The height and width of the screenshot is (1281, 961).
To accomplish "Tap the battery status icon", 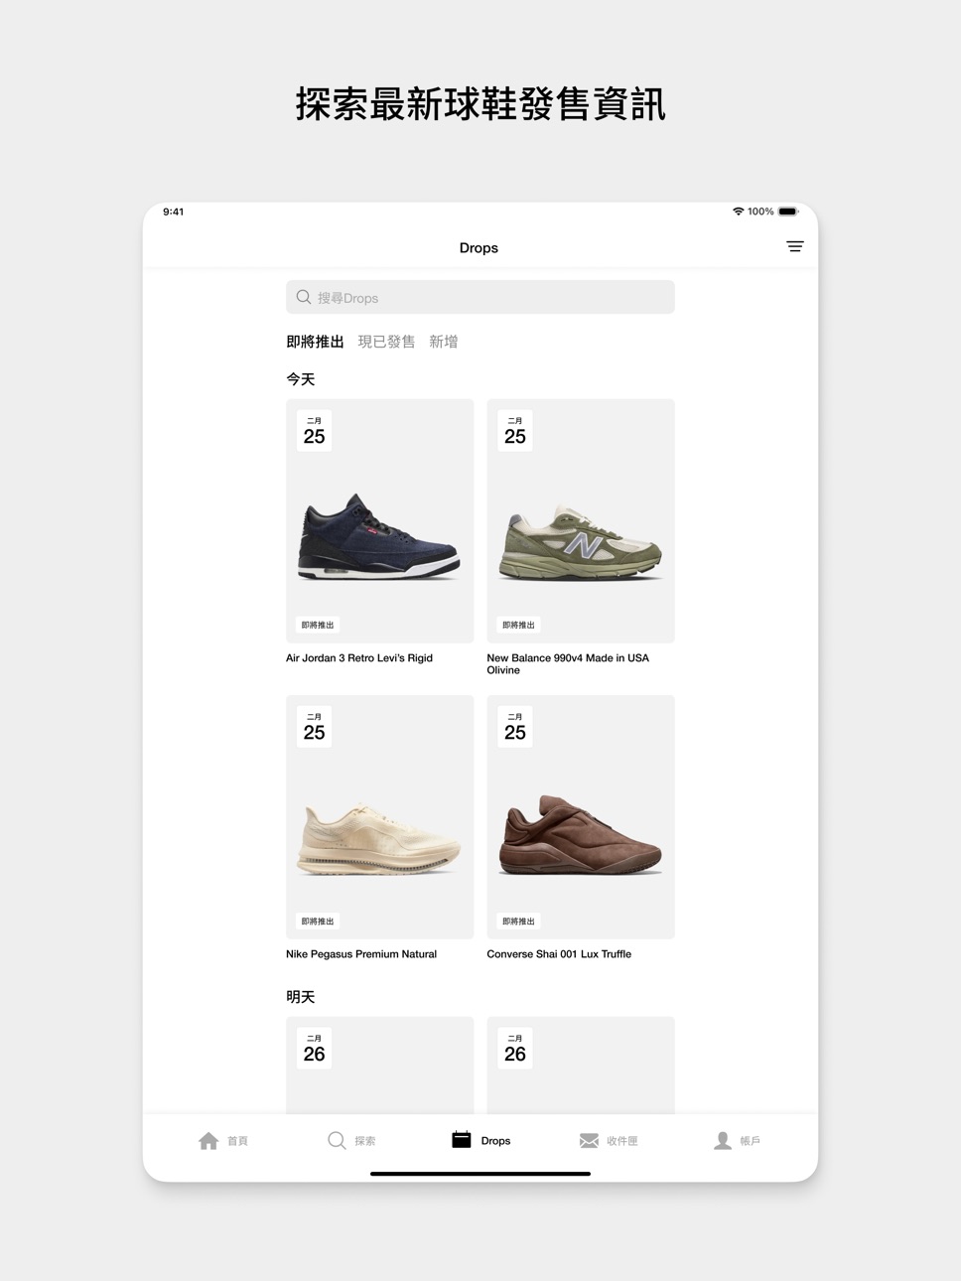I will tap(788, 212).
